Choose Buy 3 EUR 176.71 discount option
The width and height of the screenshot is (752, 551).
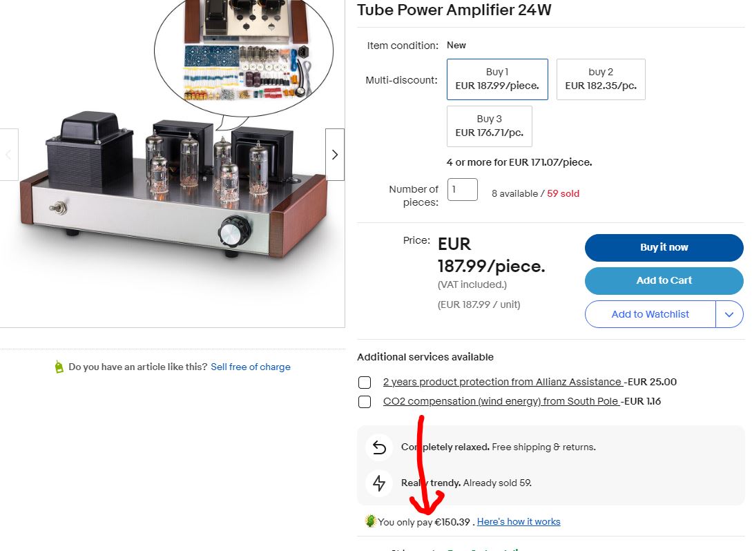[x=489, y=126]
